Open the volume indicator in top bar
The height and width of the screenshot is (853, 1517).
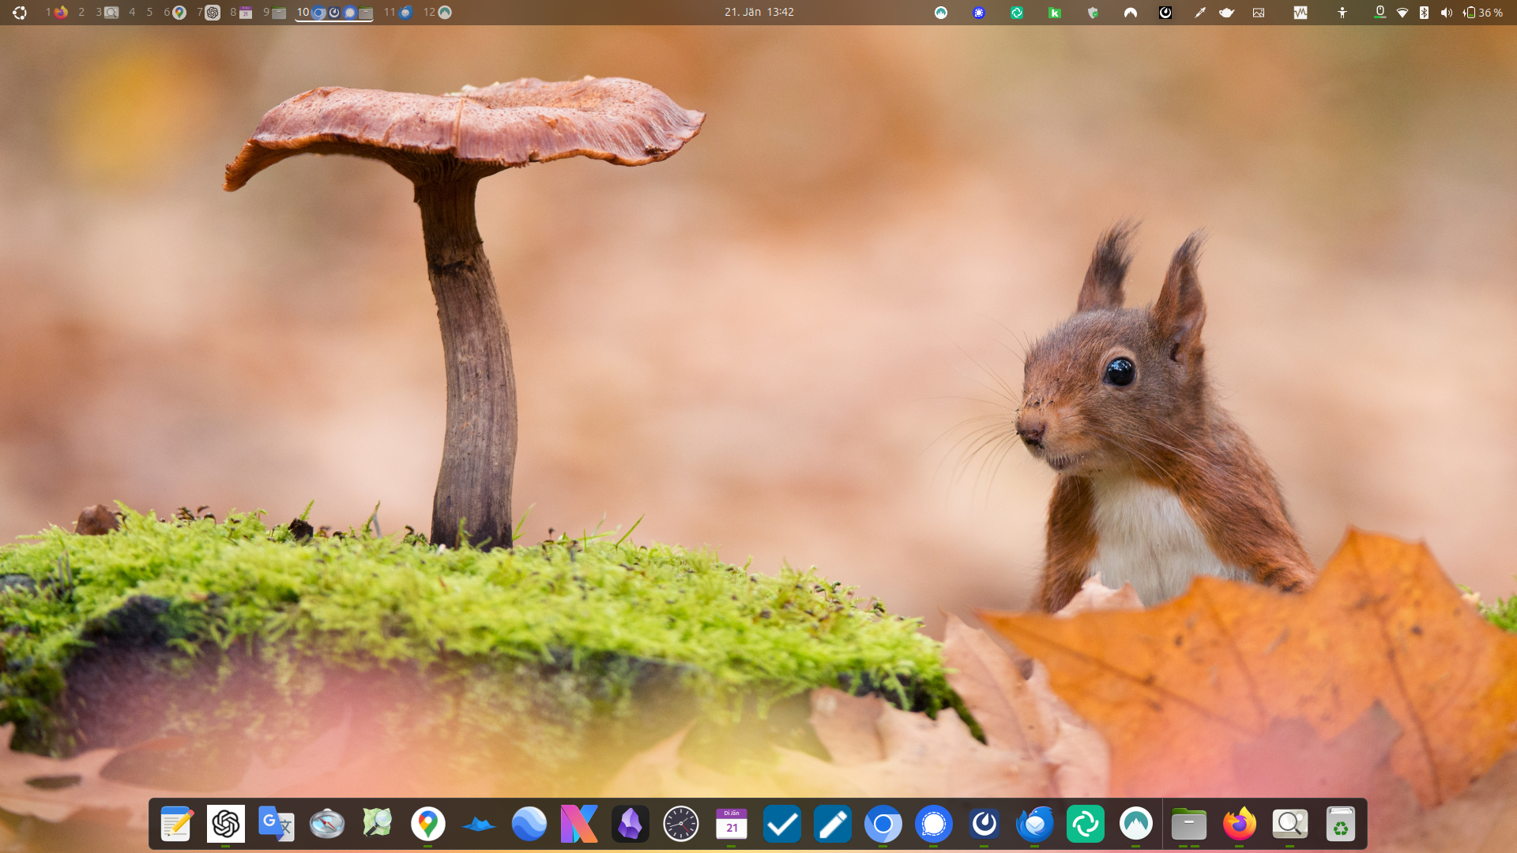pyautogui.click(x=1446, y=13)
